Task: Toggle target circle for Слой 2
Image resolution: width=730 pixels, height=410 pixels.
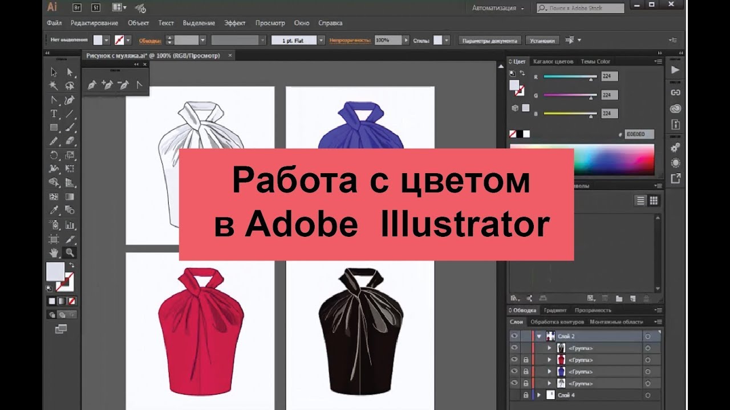Action: [648, 336]
